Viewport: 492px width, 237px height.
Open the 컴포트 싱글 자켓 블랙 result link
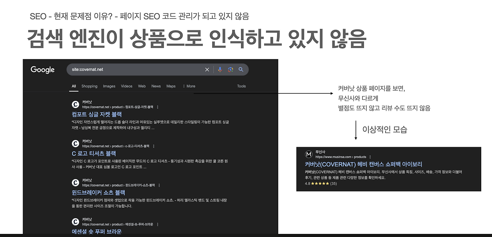coord(96,114)
